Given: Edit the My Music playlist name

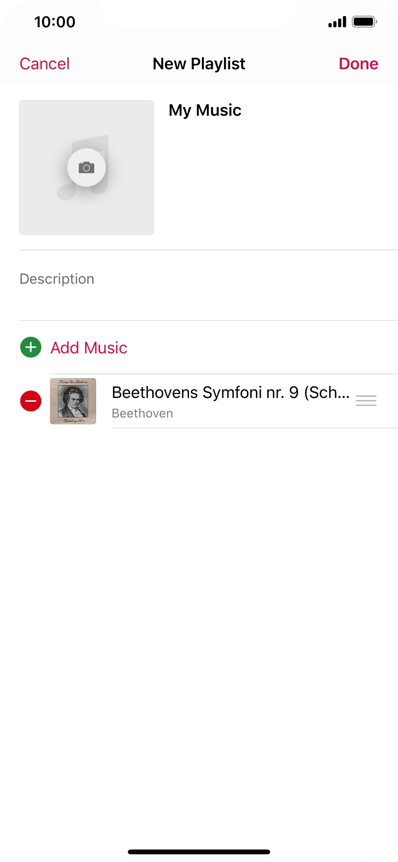Looking at the screenshot, I should (x=205, y=110).
